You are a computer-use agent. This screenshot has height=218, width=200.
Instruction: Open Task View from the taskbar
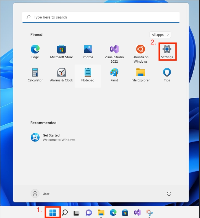tap(77, 213)
